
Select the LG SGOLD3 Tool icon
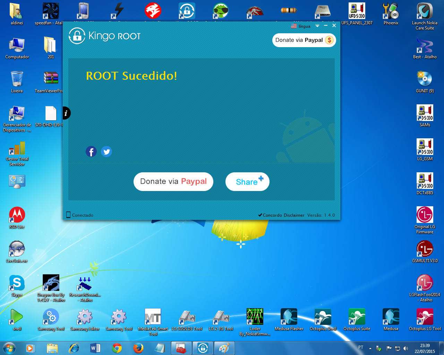pyautogui.click(x=187, y=320)
